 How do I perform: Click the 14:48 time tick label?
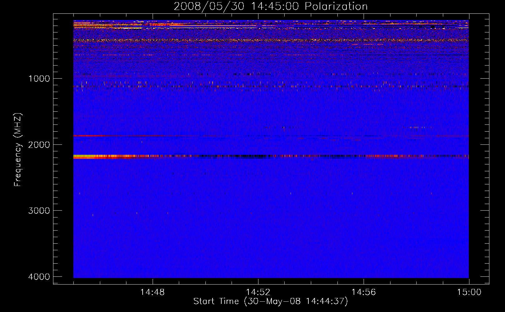click(152, 292)
